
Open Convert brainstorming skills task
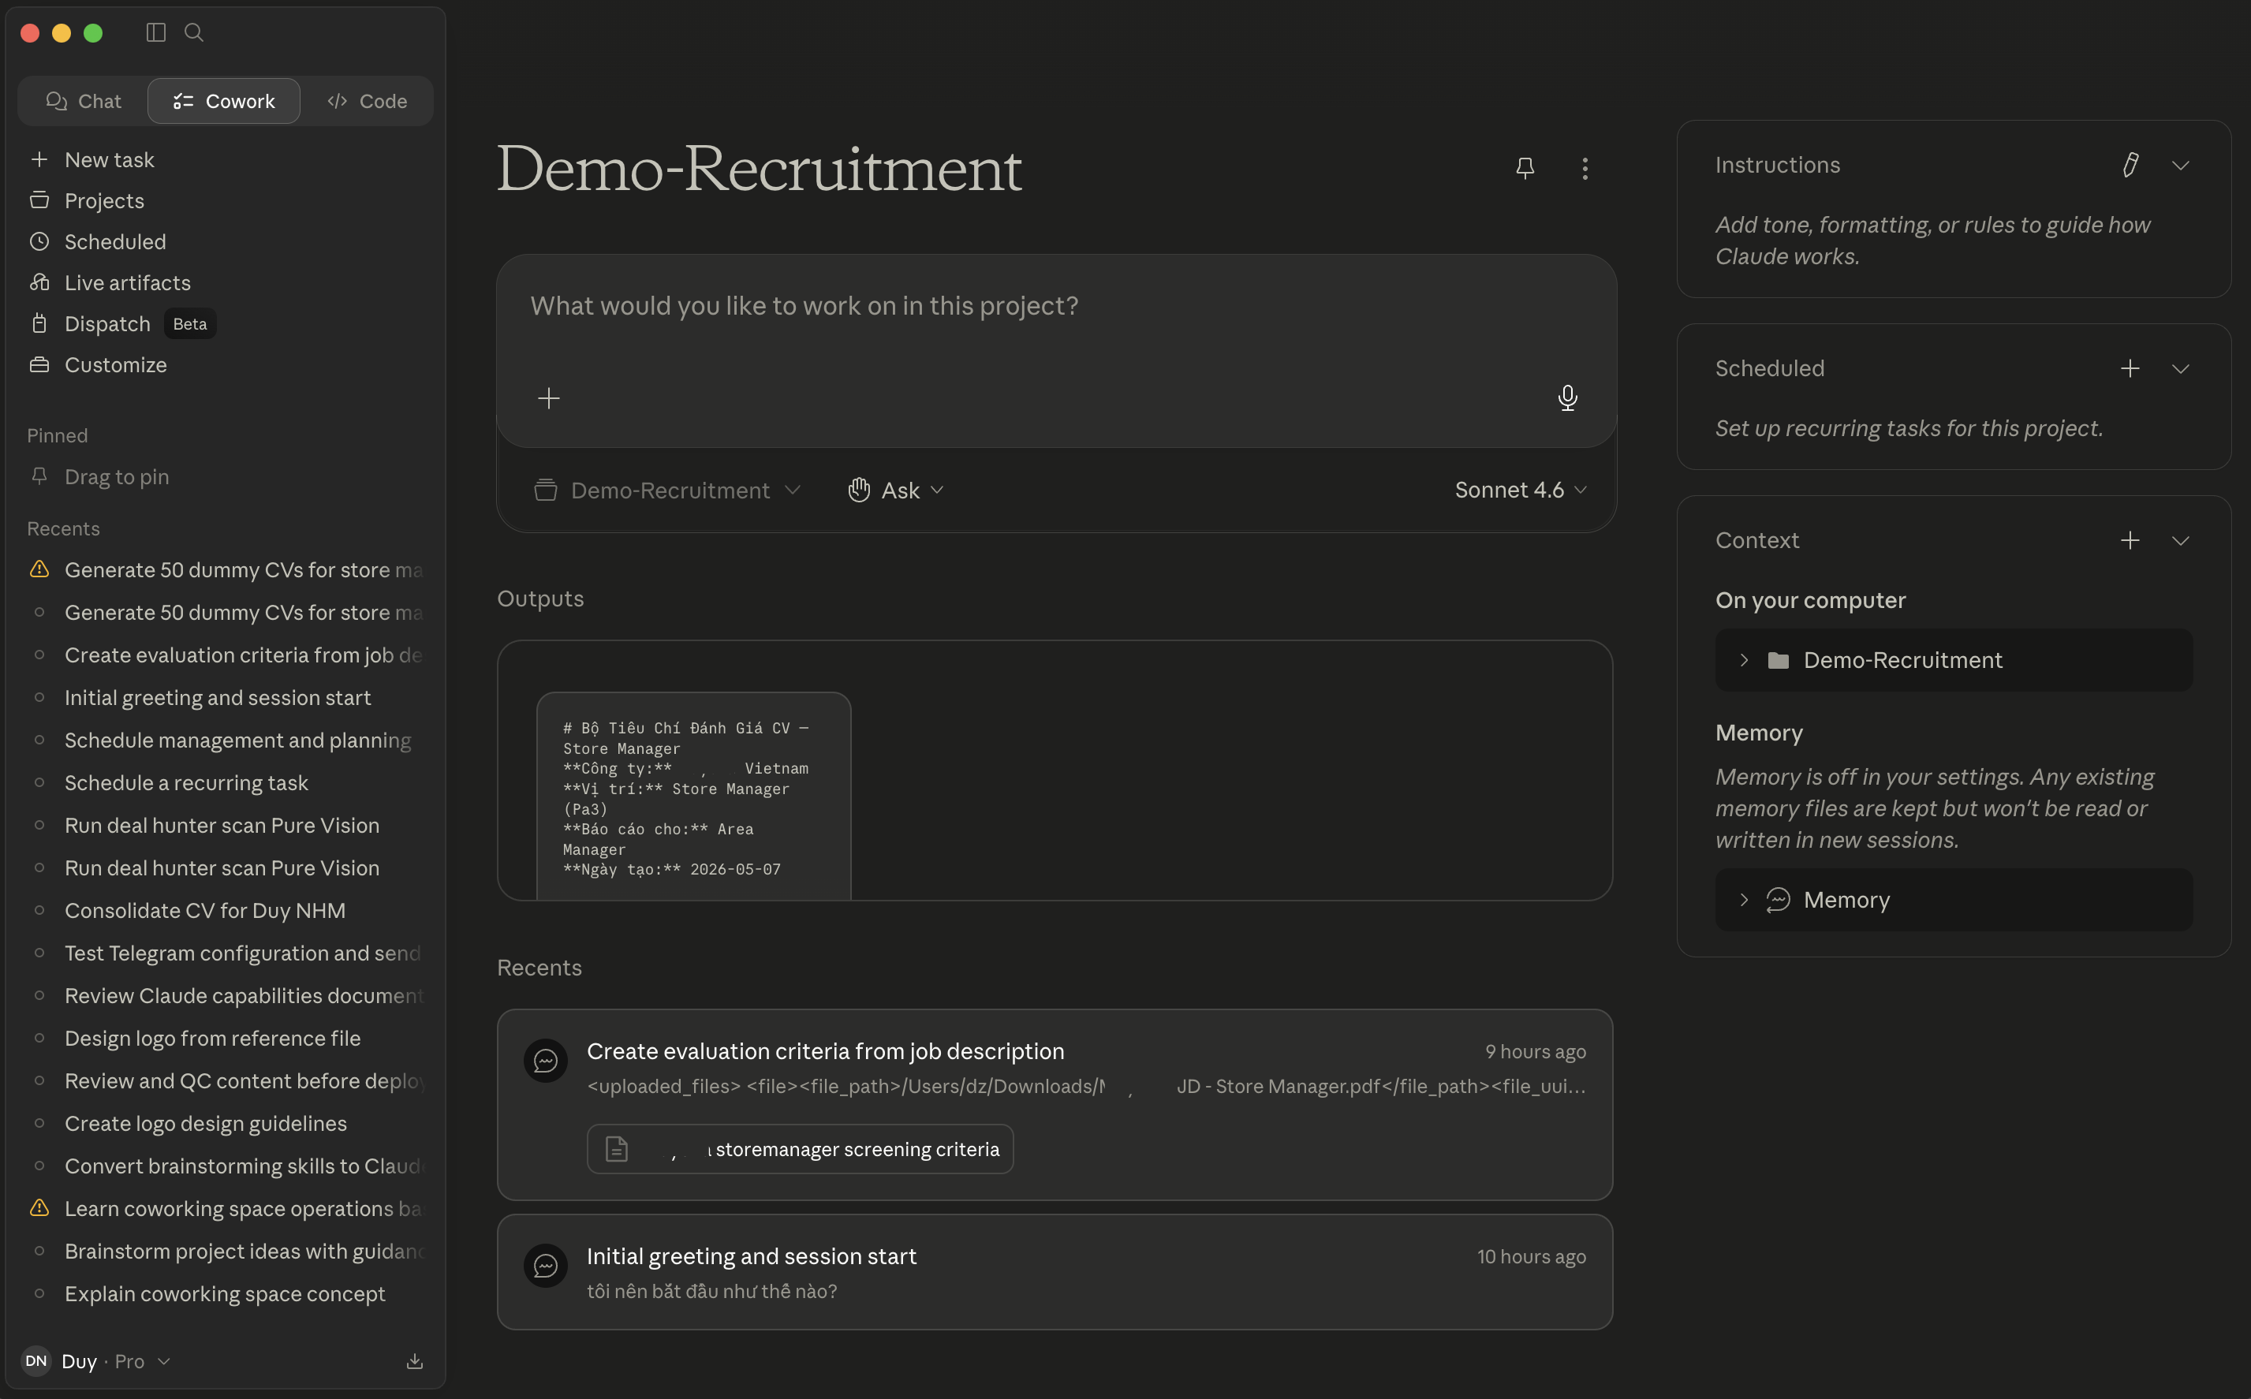point(226,1165)
